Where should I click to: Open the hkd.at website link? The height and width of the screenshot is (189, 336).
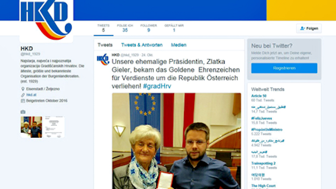click(31, 94)
